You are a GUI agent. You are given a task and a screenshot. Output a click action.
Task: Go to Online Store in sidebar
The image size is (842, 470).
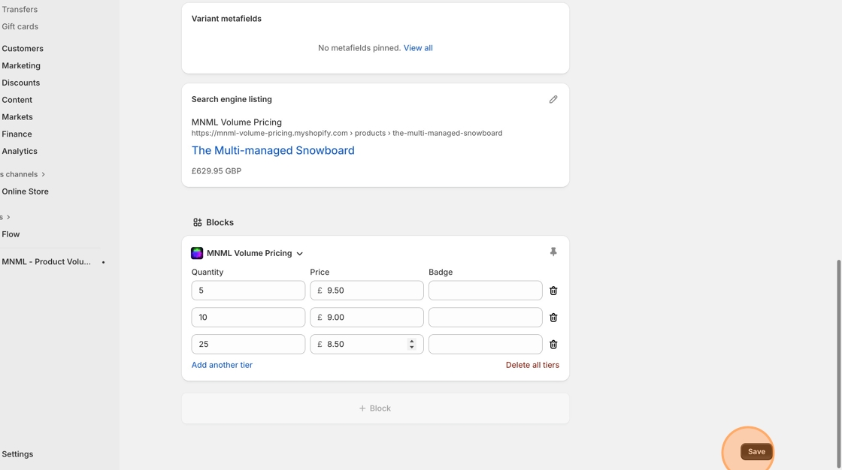pyautogui.click(x=25, y=191)
